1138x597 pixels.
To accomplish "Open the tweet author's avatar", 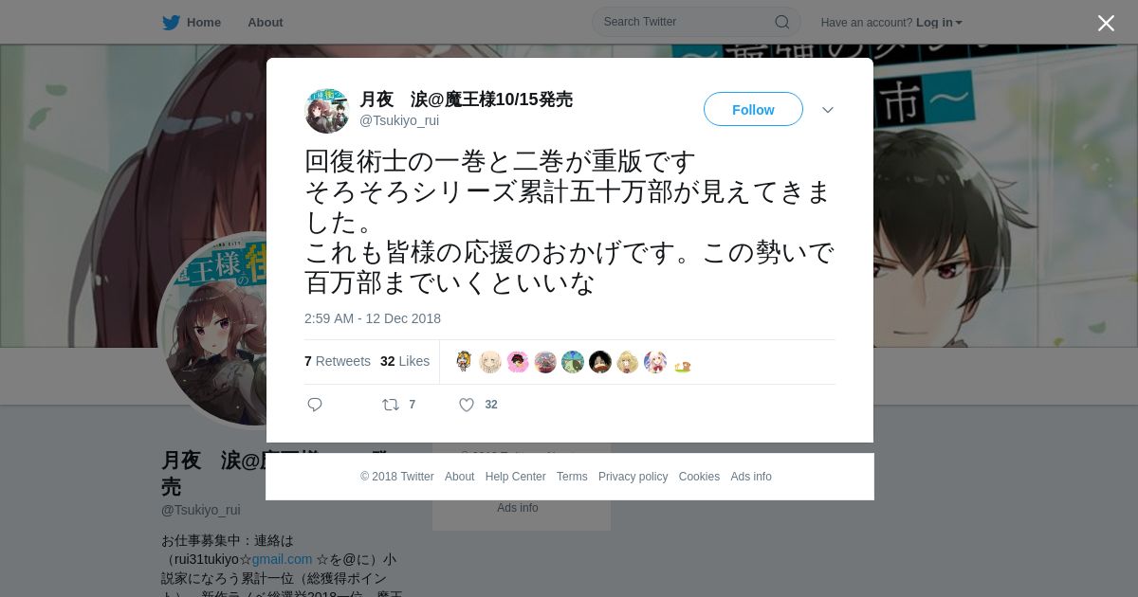I will point(327,110).
